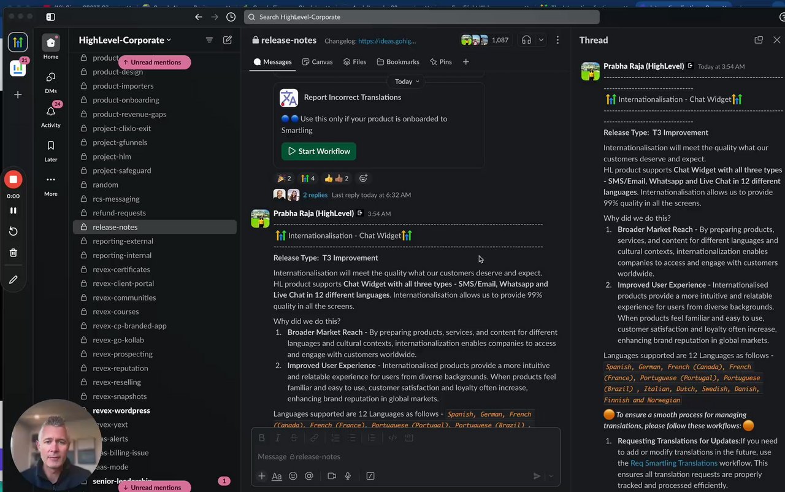Record an audio clip
The height and width of the screenshot is (492, 785).
(348, 476)
